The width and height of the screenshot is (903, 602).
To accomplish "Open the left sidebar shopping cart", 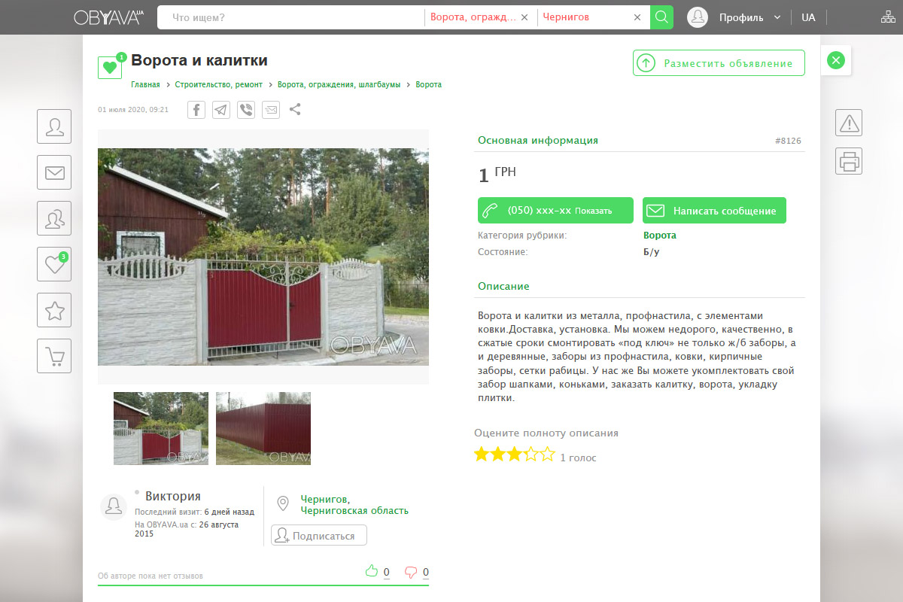I will (x=54, y=356).
